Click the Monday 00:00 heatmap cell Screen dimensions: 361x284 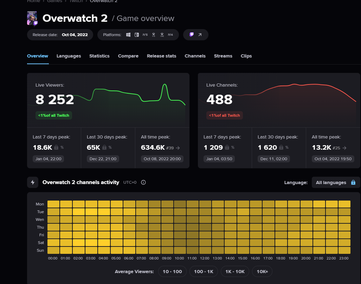(x=53, y=204)
